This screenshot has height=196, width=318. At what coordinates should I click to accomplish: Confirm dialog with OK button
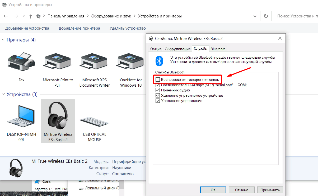point(213,190)
